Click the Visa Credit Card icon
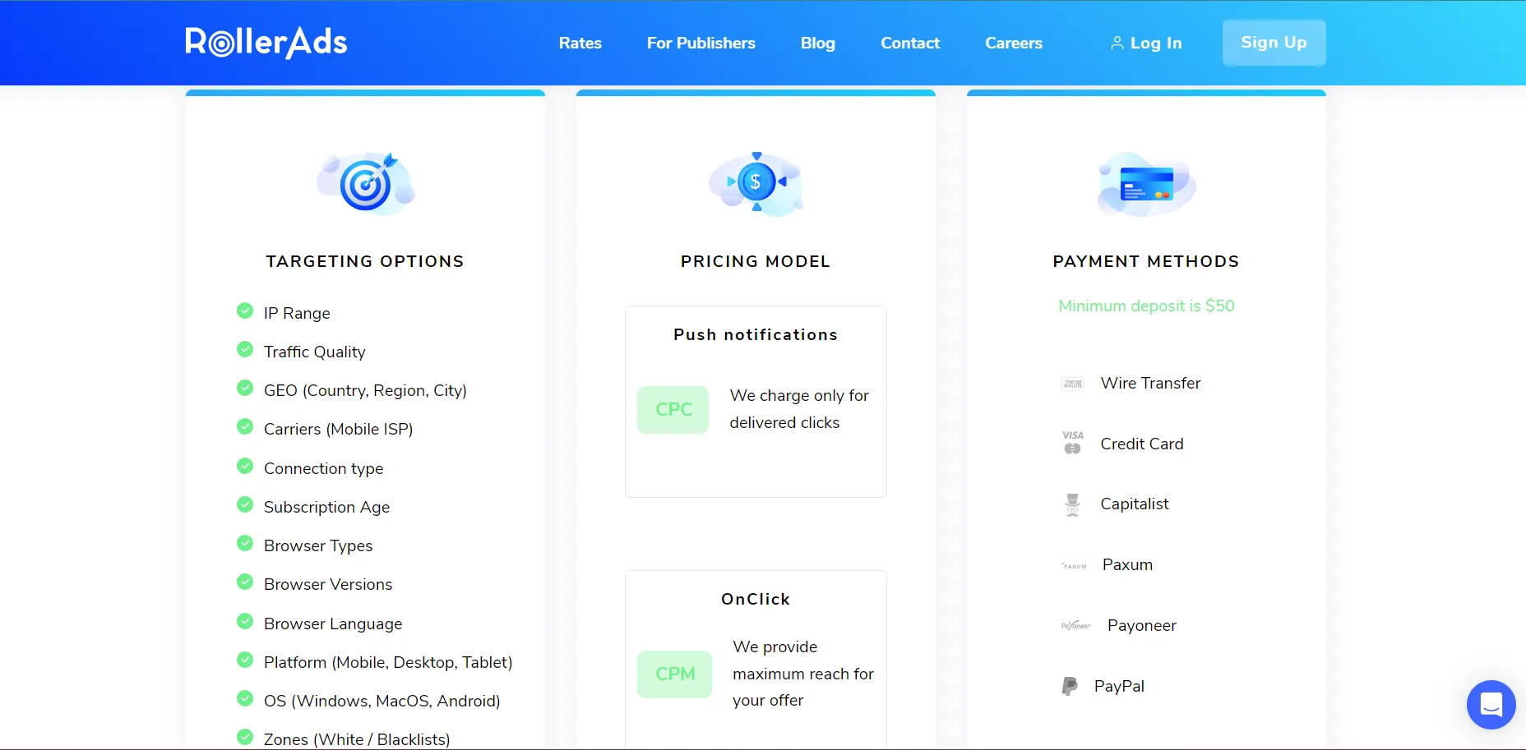1526x750 pixels. point(1072,443)
